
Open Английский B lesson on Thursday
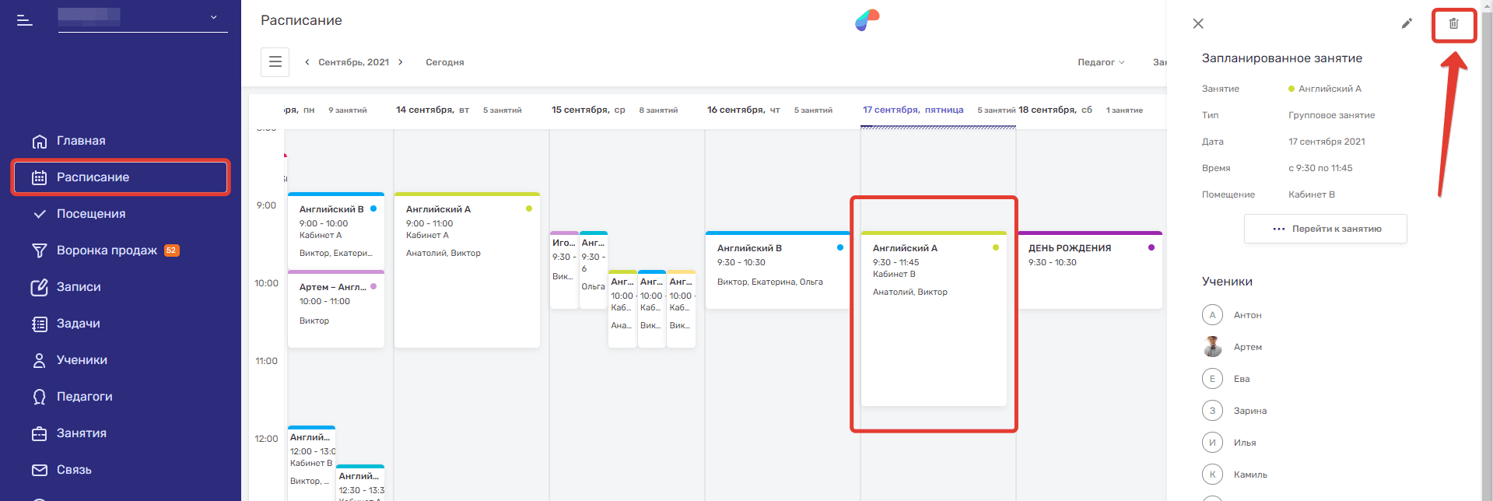(776, 268)
